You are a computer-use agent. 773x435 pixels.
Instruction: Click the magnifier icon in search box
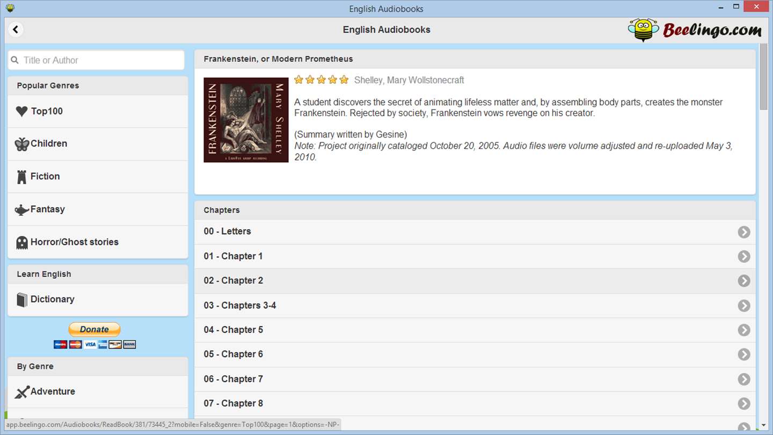coord(15,60)
